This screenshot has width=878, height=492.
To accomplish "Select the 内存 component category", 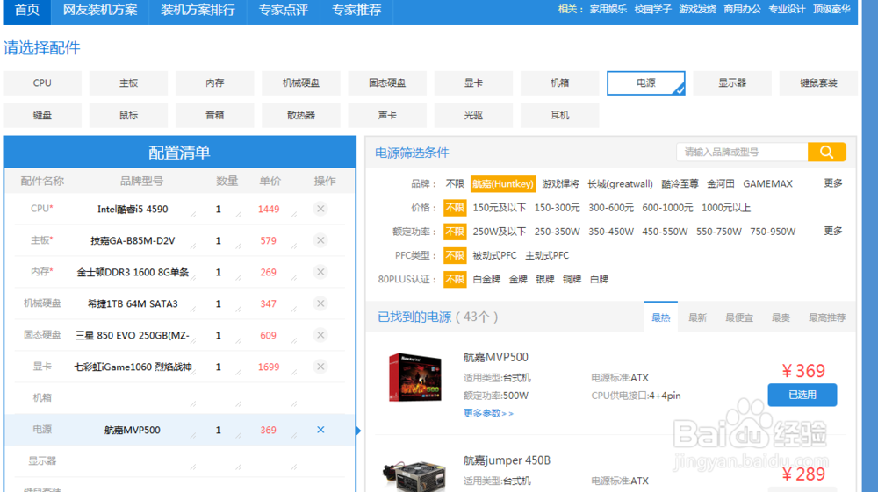I will coord(214,82).
